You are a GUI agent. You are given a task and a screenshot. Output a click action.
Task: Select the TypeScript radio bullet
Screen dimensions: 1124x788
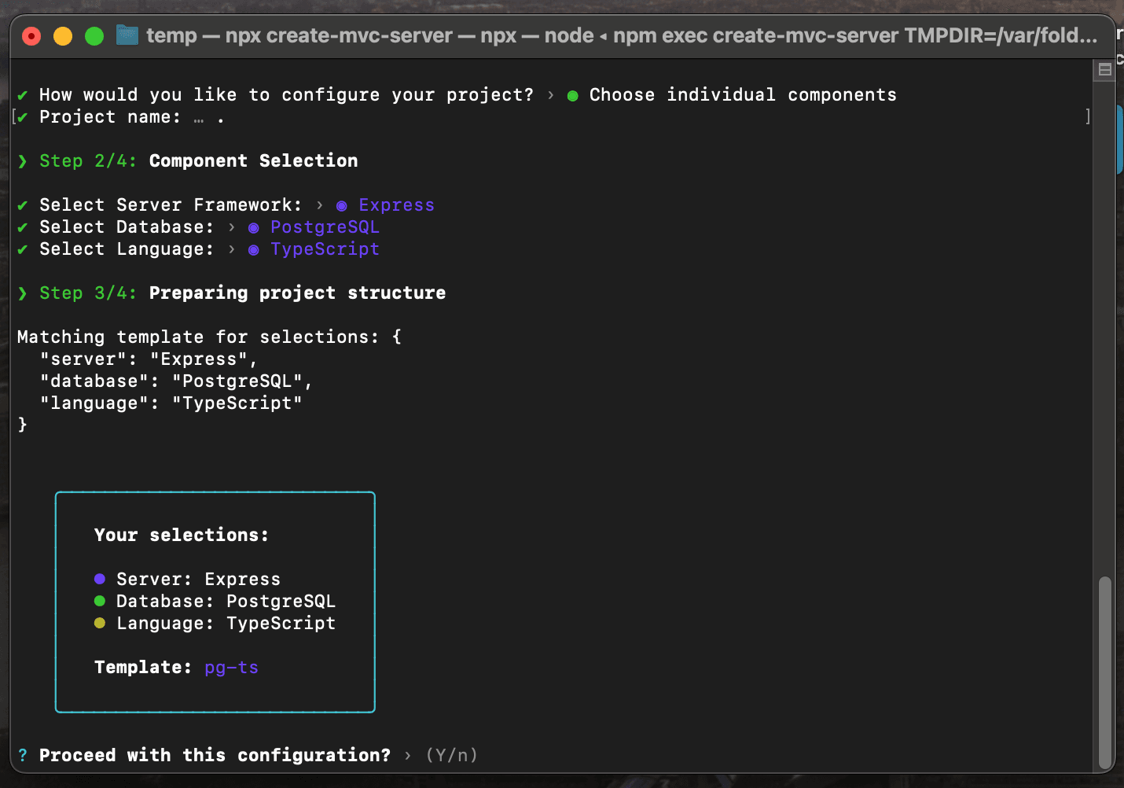point(253,249)
